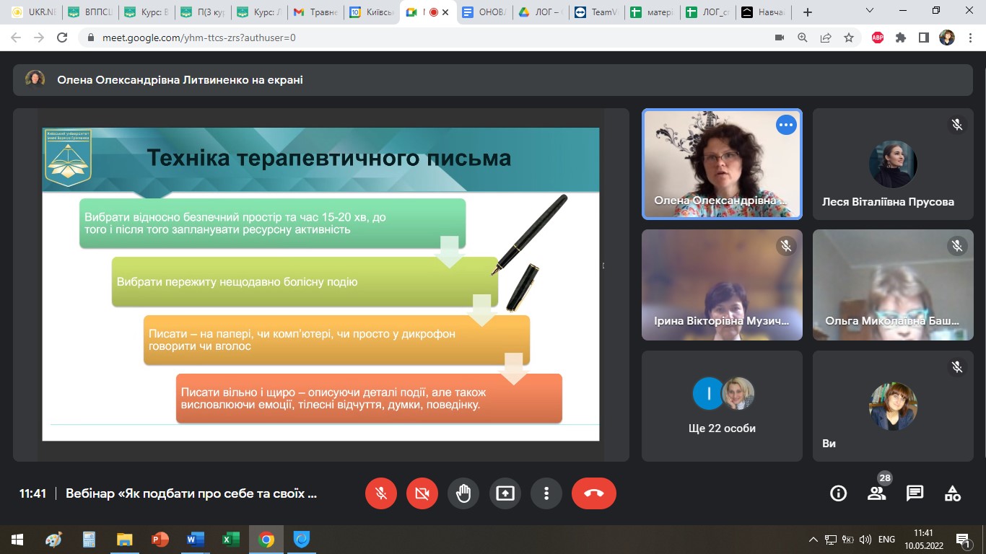
Task: Turn on the microphone in the call bar
Action: pyautogui.click(x=381, y=493)
